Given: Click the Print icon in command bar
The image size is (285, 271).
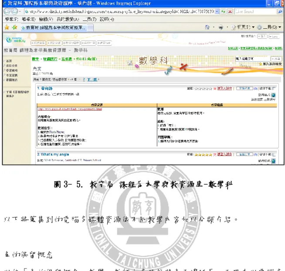Looking at the screenshot, I should (221, 27).
